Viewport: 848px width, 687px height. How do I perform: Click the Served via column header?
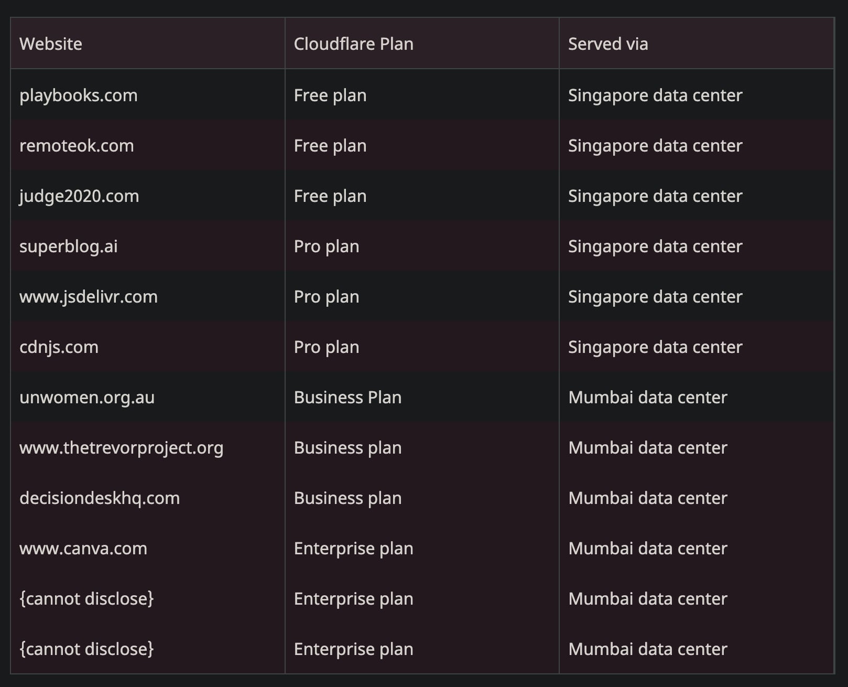(x=608, y=44)
